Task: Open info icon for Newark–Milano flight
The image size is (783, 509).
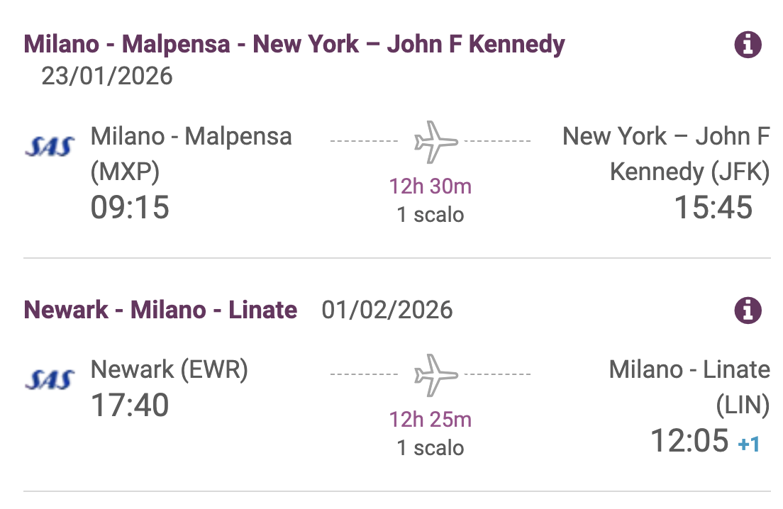Action: [x=747, y=311]
